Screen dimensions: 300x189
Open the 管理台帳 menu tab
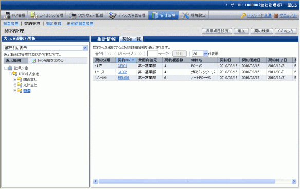click(x=164, y=15)
